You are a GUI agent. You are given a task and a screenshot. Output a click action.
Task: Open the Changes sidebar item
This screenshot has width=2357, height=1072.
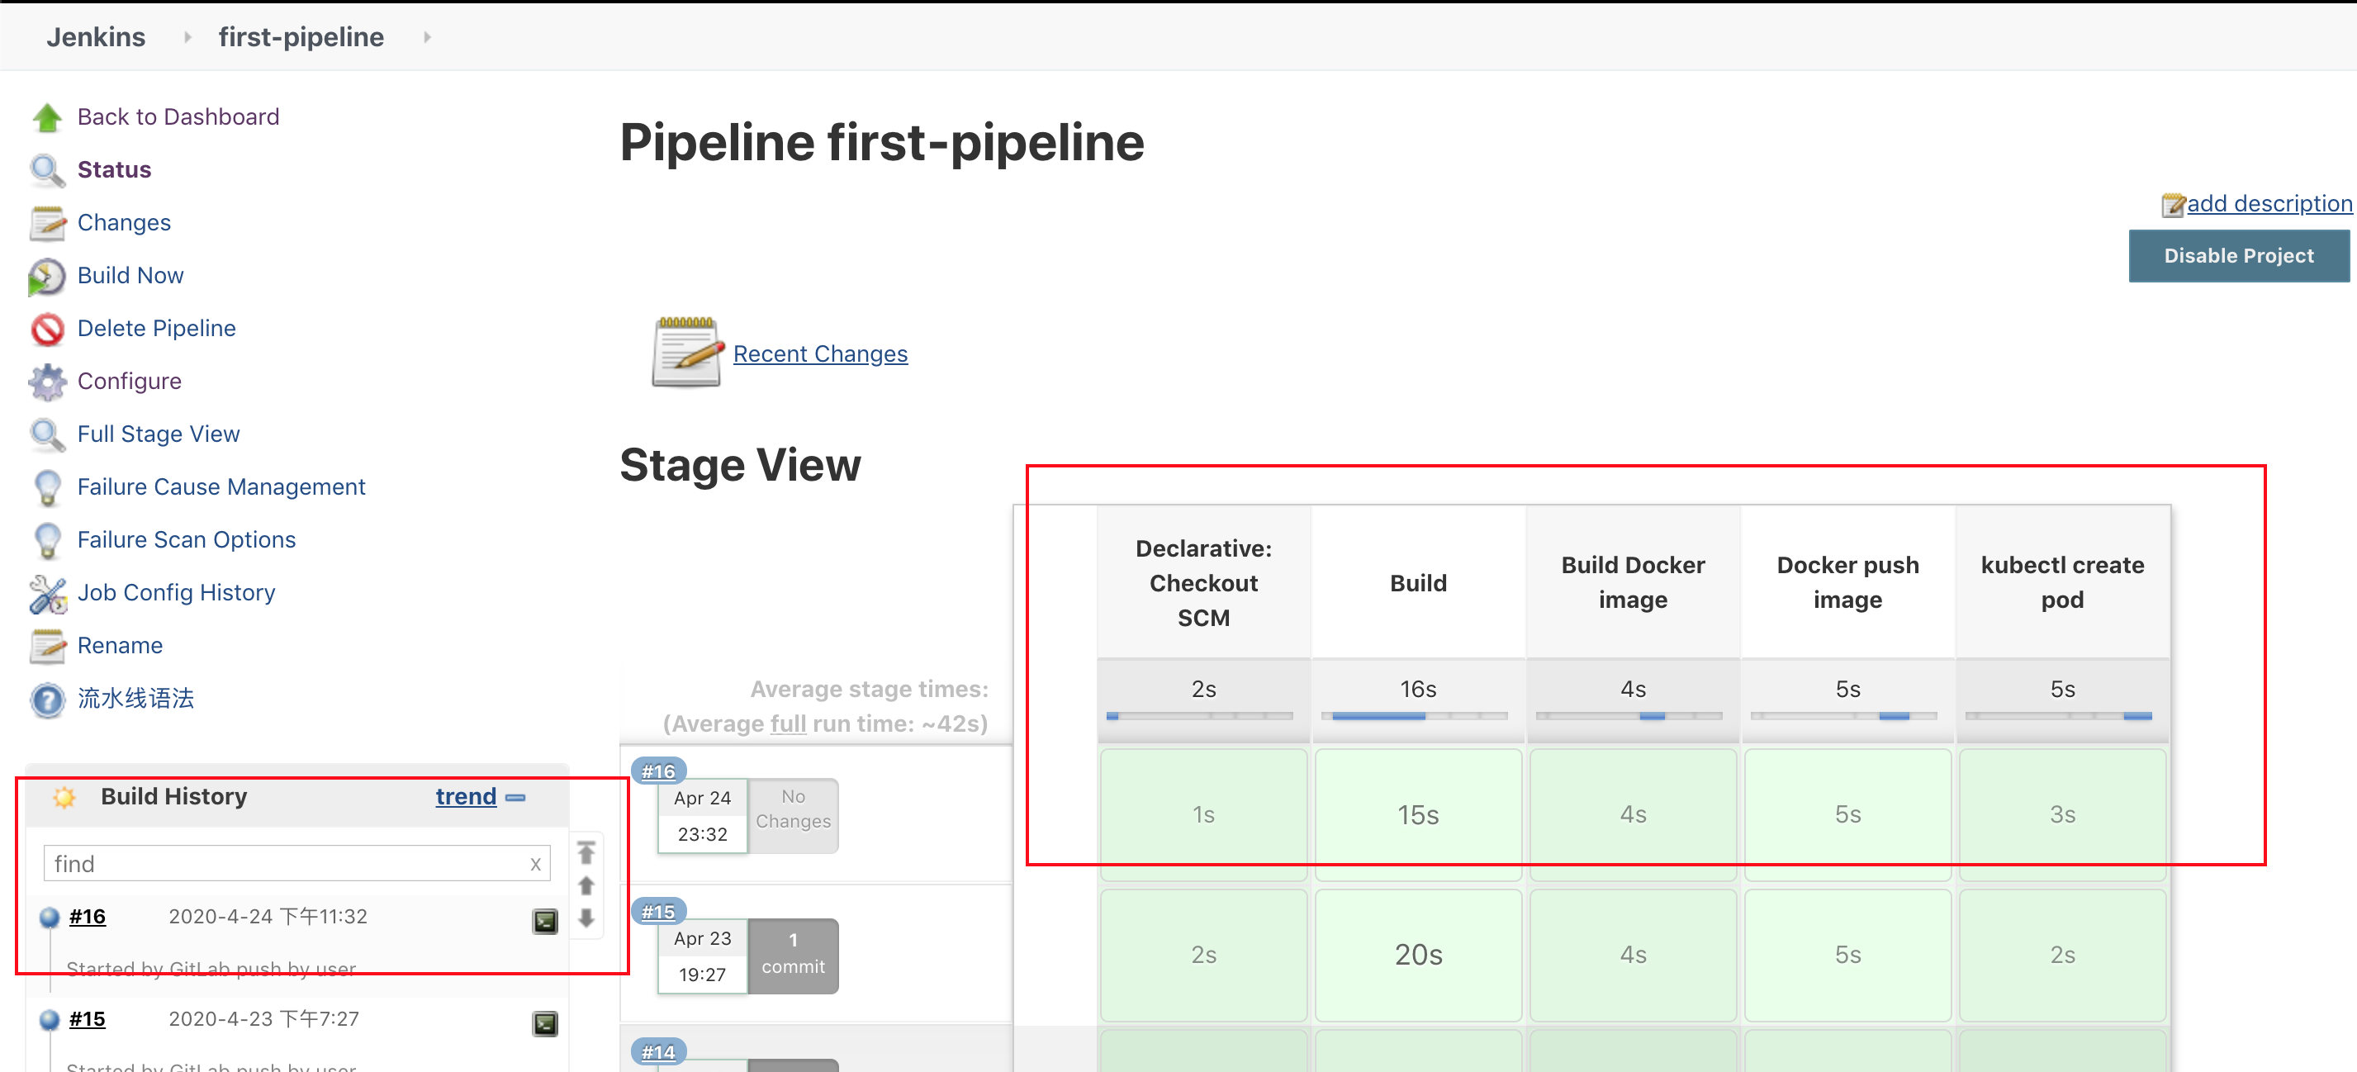click(x=124, y=223)
